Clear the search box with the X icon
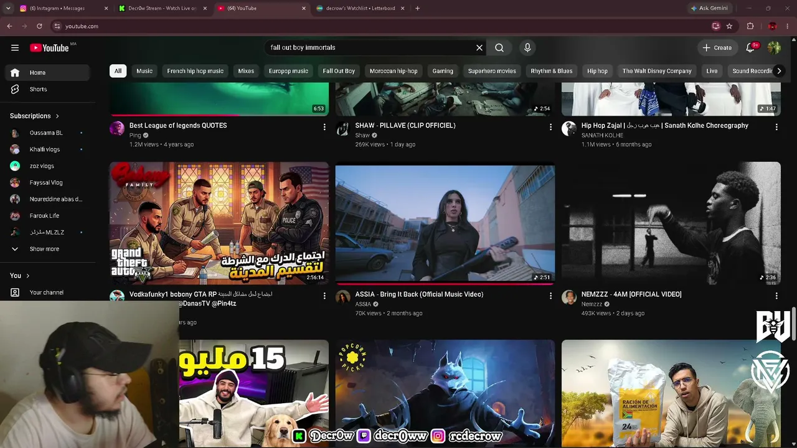 (479, 48)
